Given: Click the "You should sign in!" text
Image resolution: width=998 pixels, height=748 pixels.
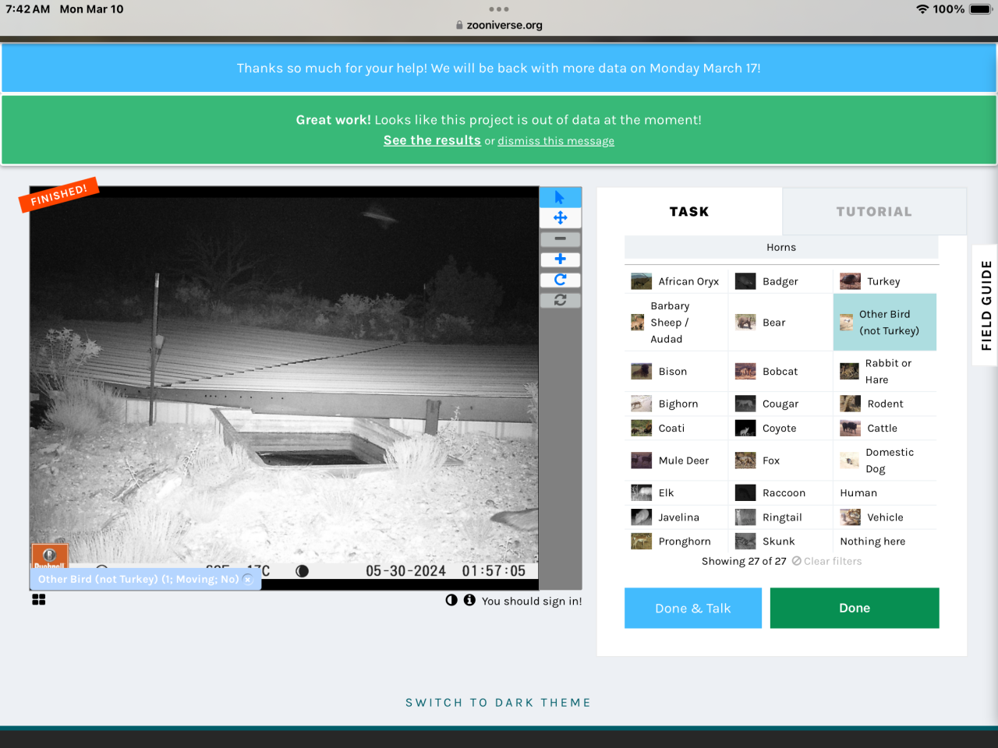Looking at the screenshot, I should pyautogui.click(x=532, y=601).
